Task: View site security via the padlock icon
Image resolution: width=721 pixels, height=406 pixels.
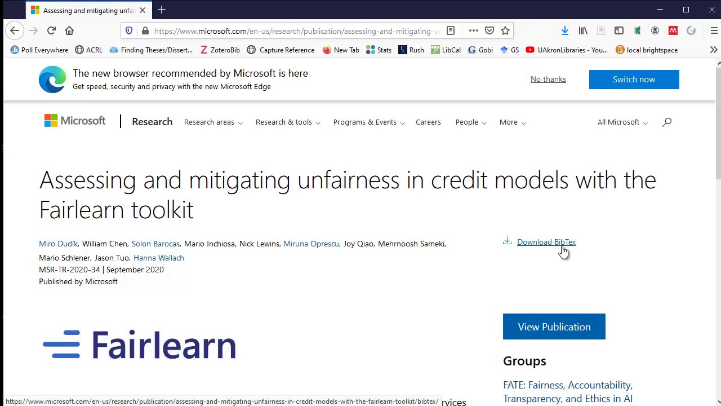Action: (145, 30)
